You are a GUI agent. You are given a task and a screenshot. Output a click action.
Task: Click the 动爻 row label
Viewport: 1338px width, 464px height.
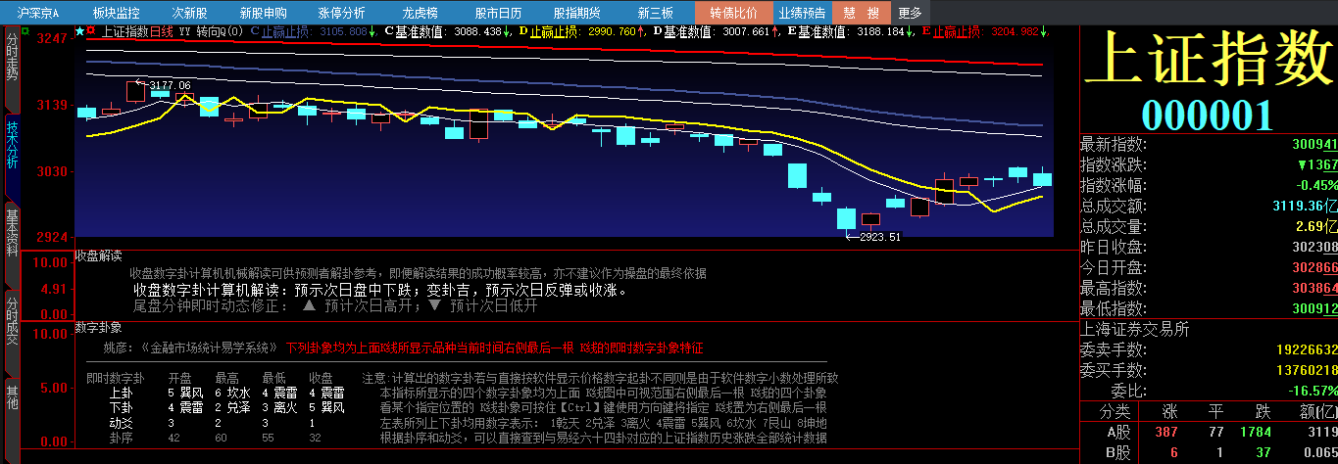[x=122, y=423]
